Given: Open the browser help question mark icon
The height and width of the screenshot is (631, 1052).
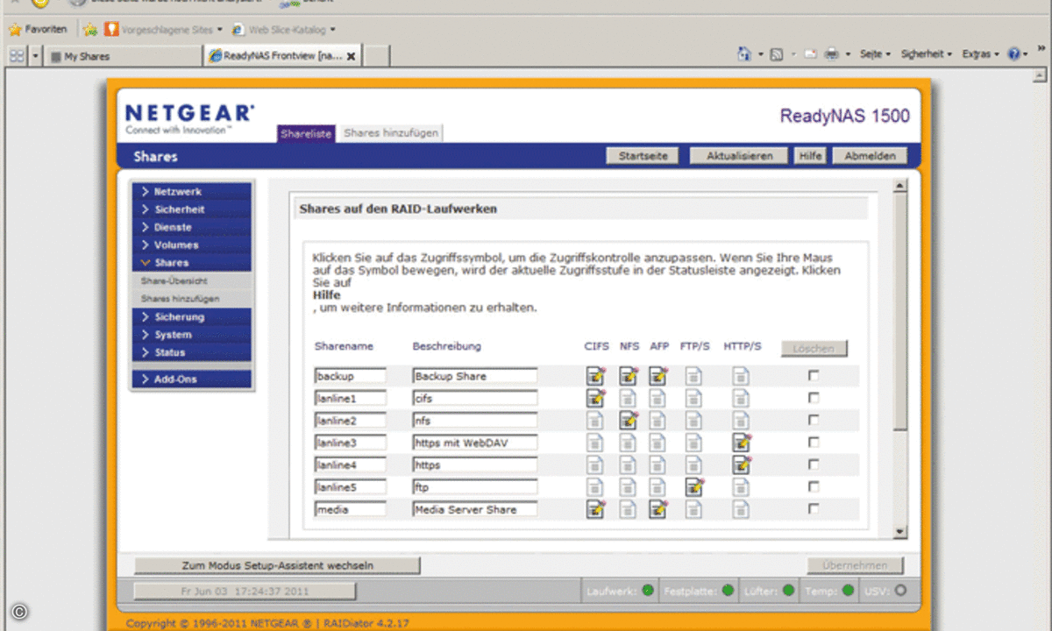Looking at the screenshot, I should (x=1014, y=54).
